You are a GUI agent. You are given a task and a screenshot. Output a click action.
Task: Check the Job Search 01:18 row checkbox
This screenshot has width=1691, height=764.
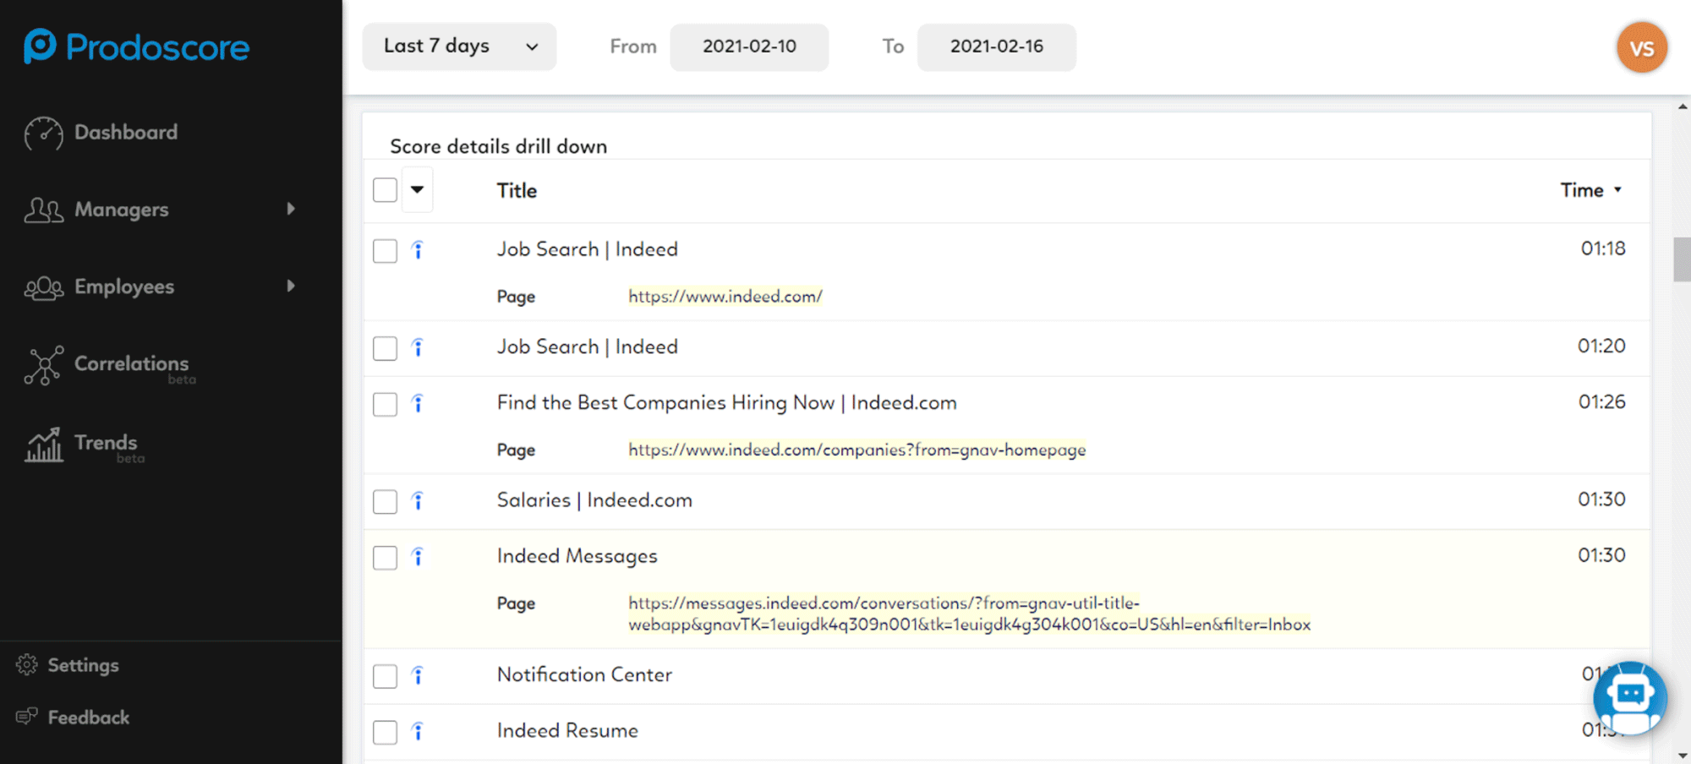point(385,251)
